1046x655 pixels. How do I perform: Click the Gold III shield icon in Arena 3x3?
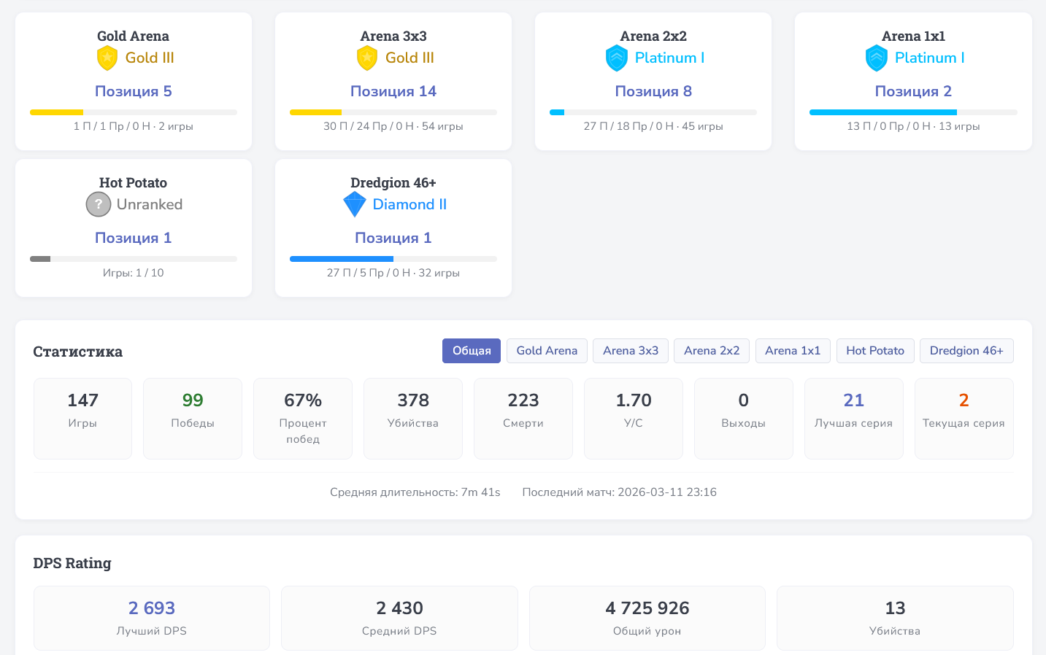[x=367, y=58]
